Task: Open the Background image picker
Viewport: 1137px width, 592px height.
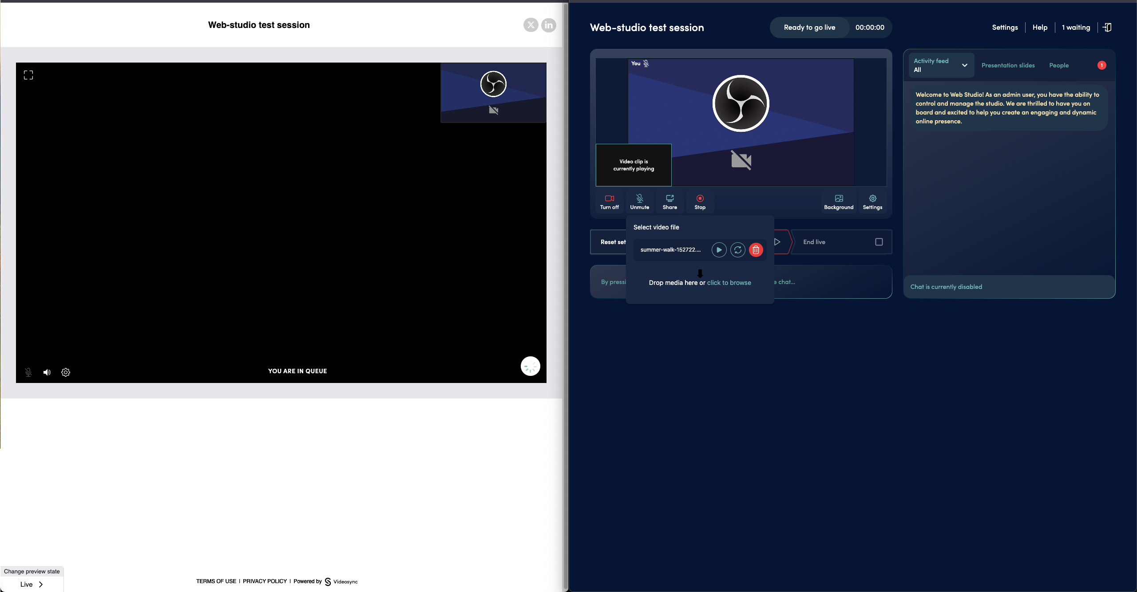Action: (x=838, y=202)
